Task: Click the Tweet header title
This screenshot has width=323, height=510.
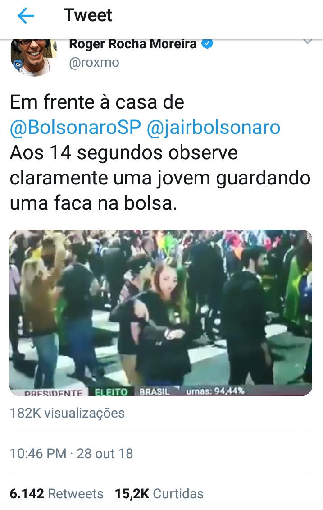Action: 88,15
